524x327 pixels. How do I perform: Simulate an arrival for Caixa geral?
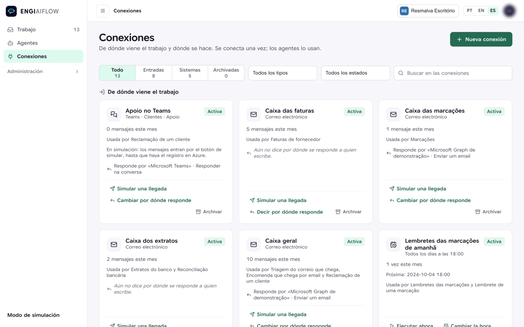278,315
